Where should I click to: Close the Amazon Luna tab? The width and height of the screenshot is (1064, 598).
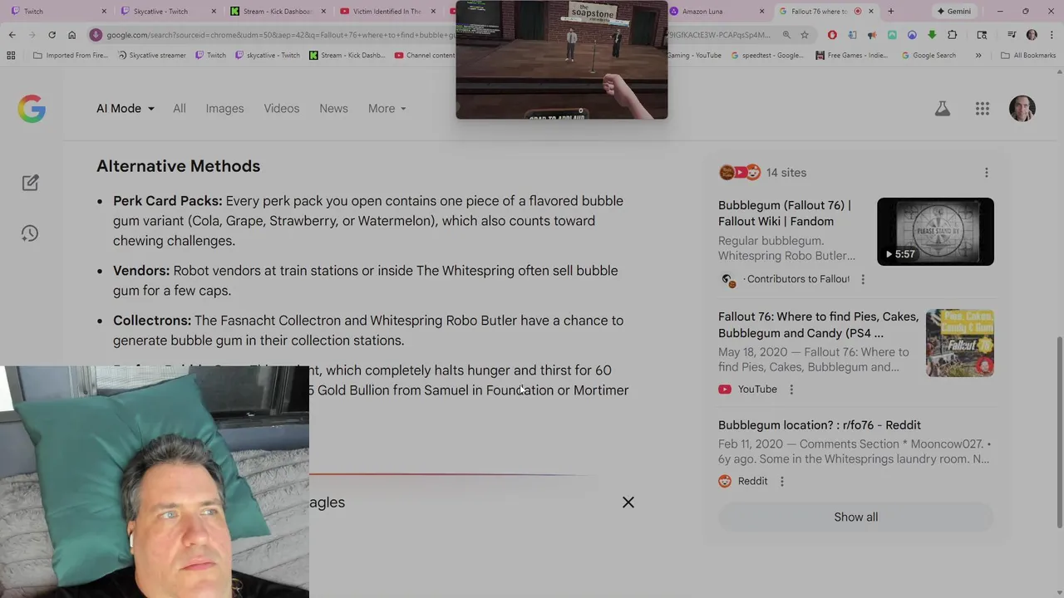pyautogui.click(x=762, y=12)
